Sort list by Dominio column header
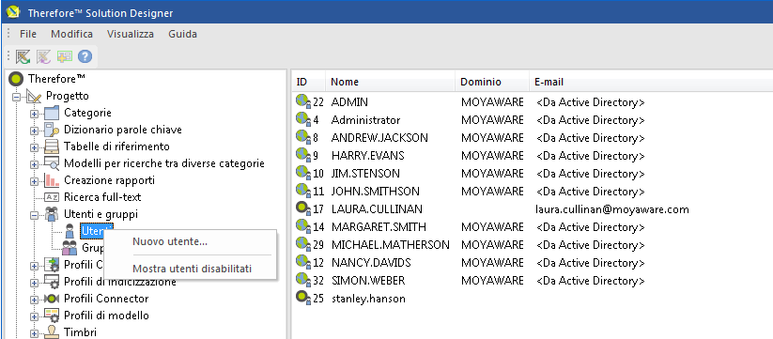 [x=492, y=82]
